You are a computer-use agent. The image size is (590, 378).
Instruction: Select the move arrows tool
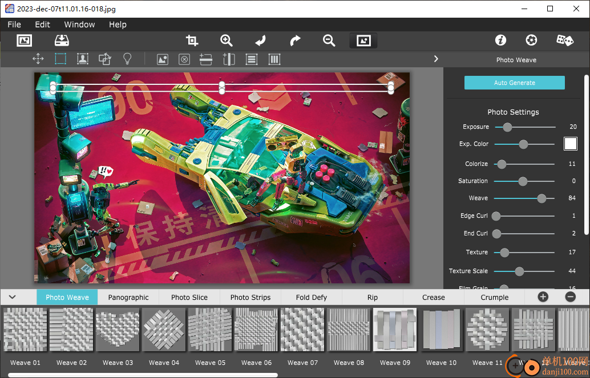38,59
